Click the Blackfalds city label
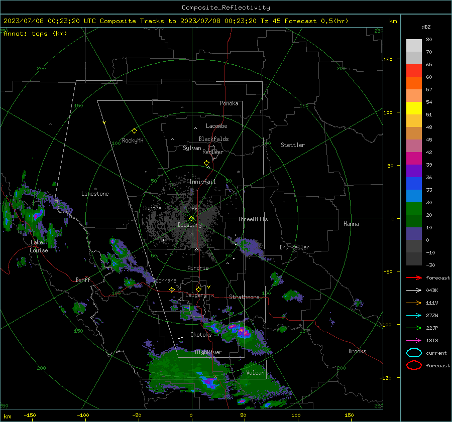Viewport: 452px width, 422px height. pos(213,139)
